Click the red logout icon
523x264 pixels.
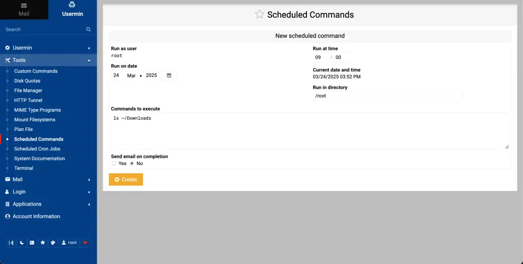coord(85,243)
